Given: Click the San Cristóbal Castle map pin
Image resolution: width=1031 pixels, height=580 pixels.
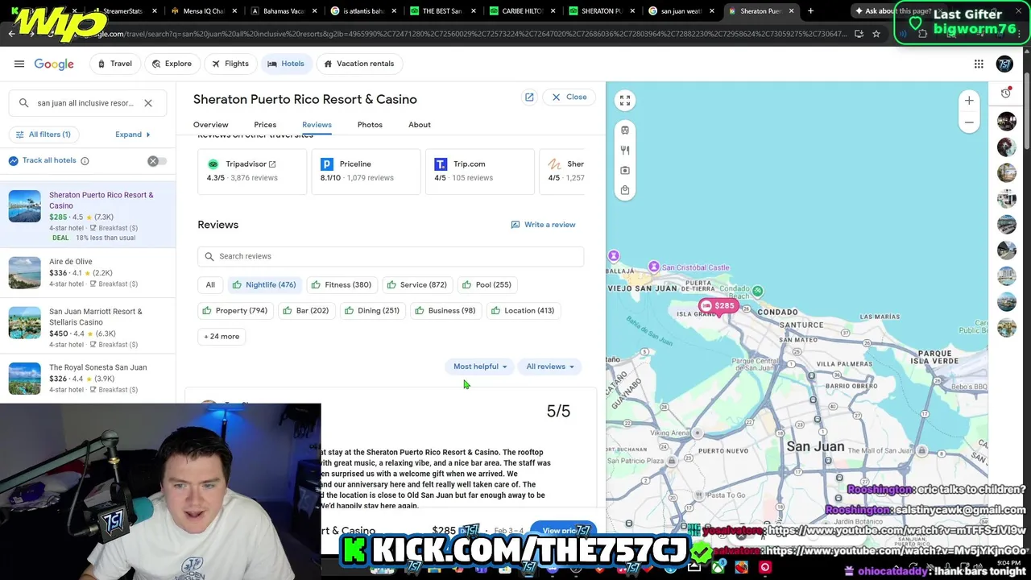Looking at the screenshot, I should [654, 267].
